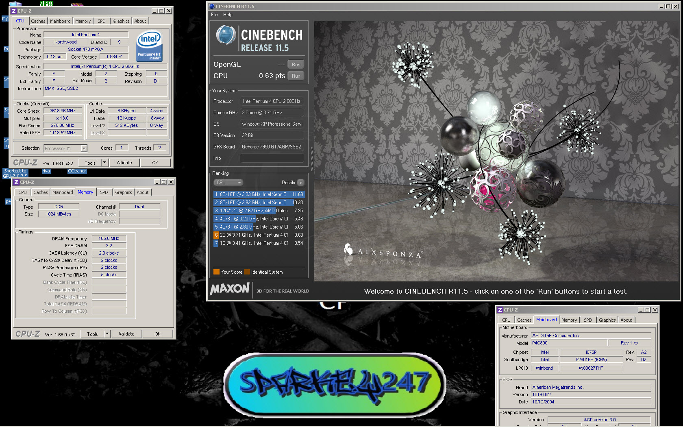The image size is (683, 427).
Task: Click Core Speed value 3618.96 MHz
Action: [63, 111]
